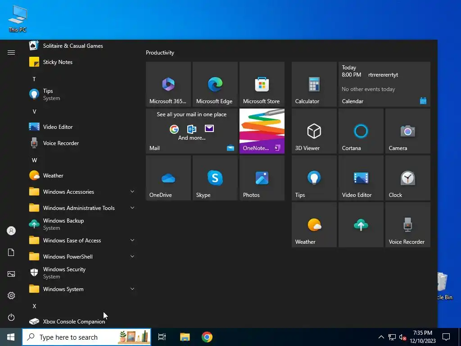Screen dimensions: 461x346
Task: Launch Google Chrome from the taskbar
Action: (x=207, y=337)
